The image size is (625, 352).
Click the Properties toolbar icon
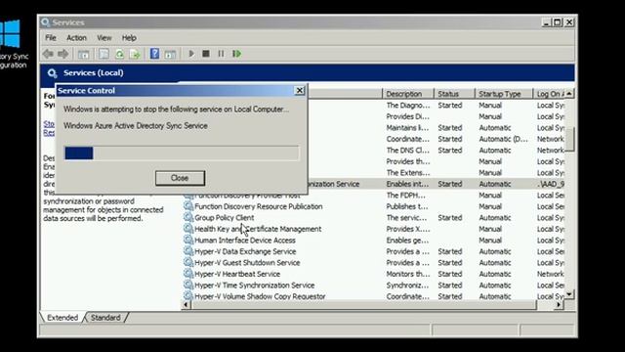pyautogui.click(x=104, y=54)
